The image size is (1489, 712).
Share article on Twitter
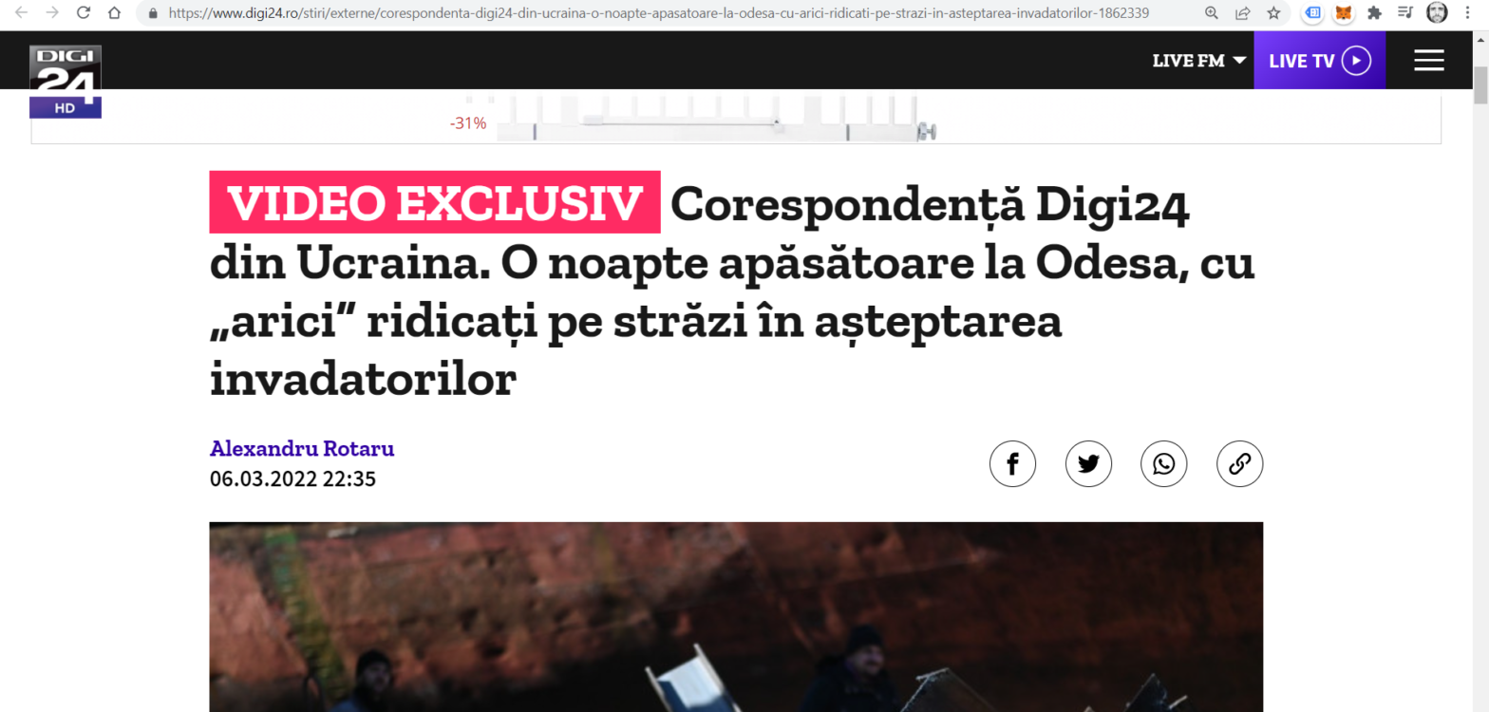[1088, 464]
